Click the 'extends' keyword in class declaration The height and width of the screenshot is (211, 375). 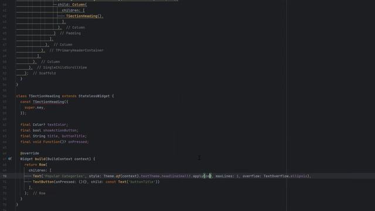coord(69,96)
